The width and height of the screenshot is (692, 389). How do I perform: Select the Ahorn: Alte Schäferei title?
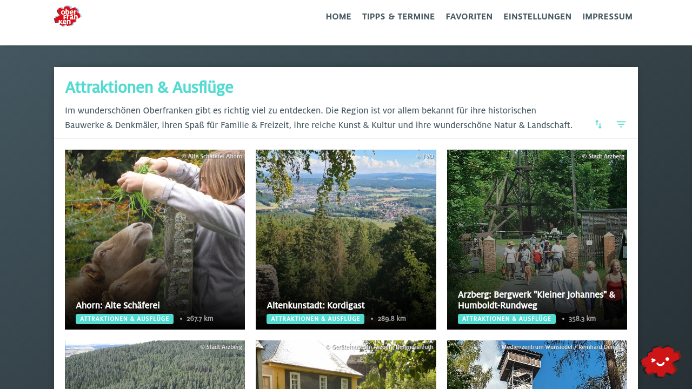coord(118,305)
